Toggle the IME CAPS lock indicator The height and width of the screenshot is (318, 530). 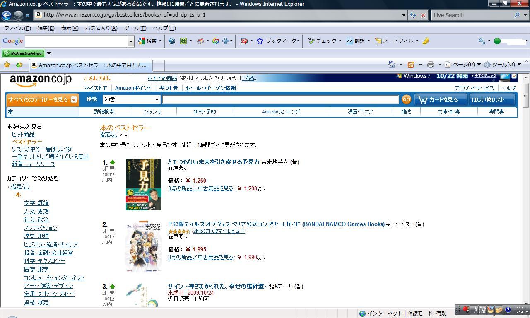coord(518,308)
